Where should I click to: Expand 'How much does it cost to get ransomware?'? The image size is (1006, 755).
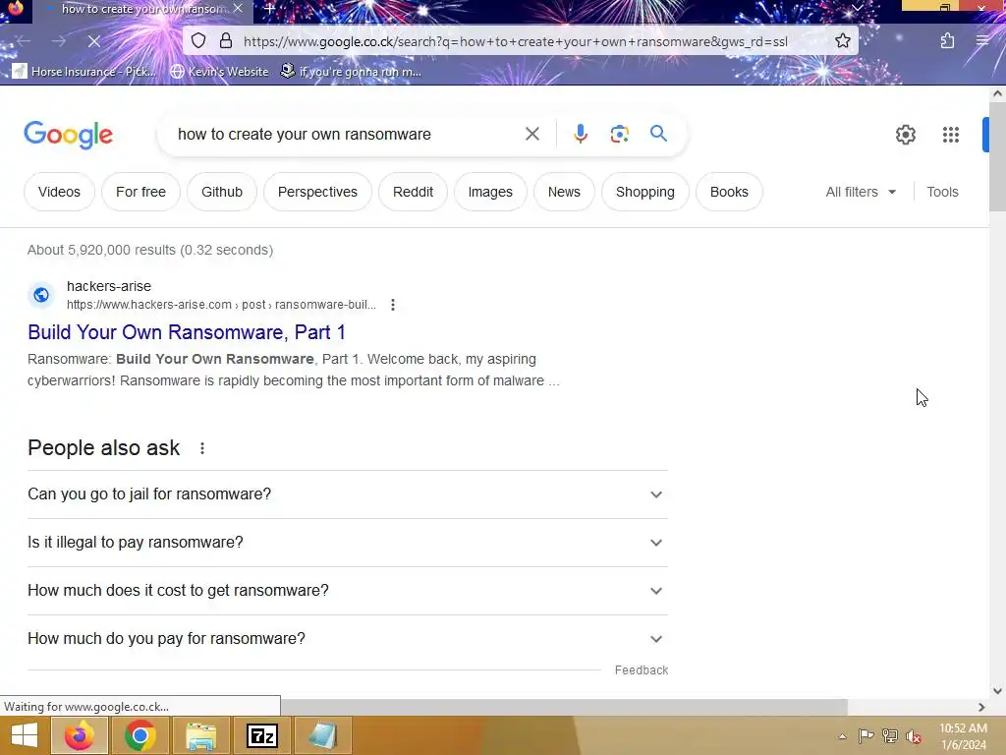(x=348, y=591)
